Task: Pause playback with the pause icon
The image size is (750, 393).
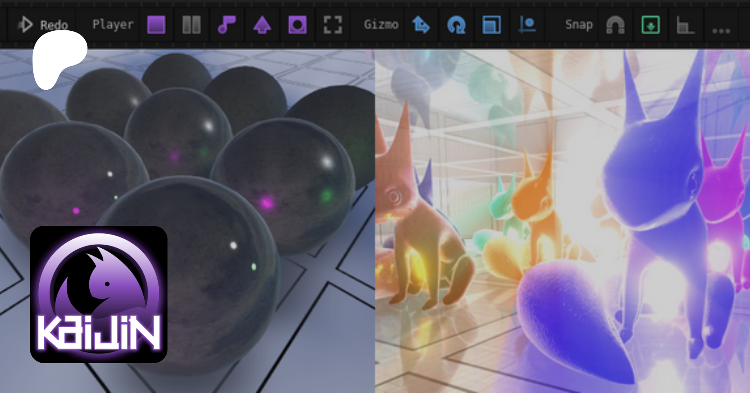Action: 192,25
